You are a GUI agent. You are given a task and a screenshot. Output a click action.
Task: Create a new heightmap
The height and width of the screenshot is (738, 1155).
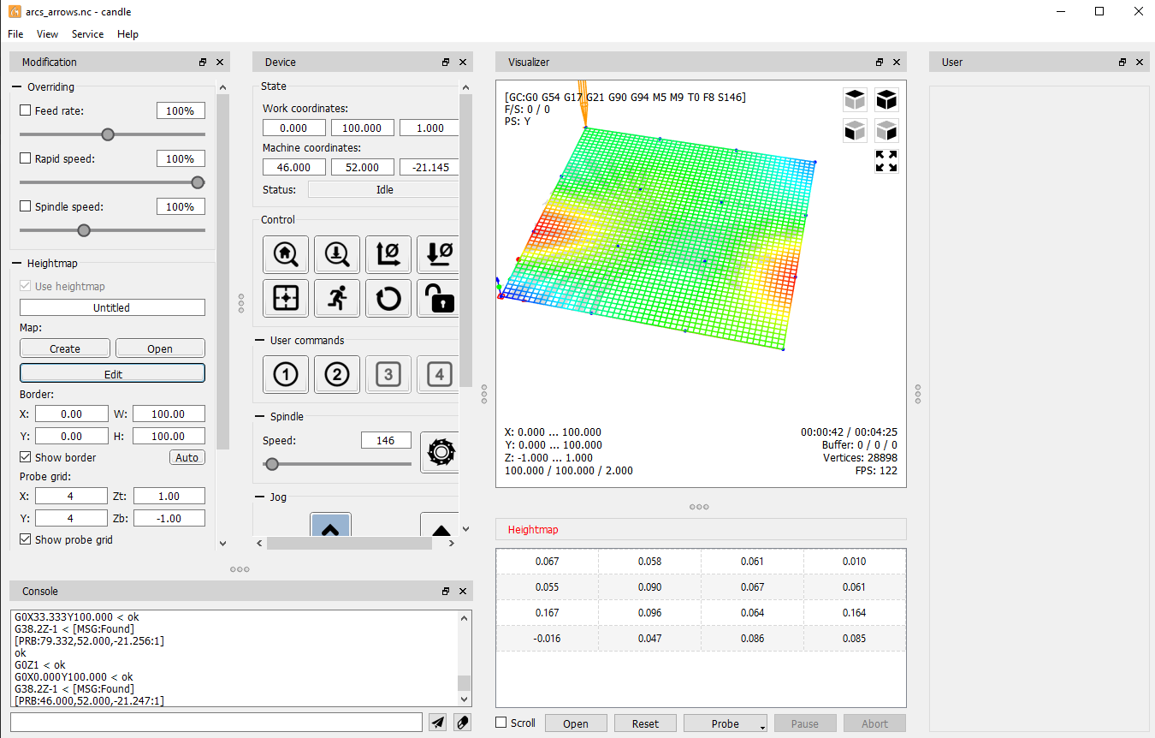pos(64,348)
